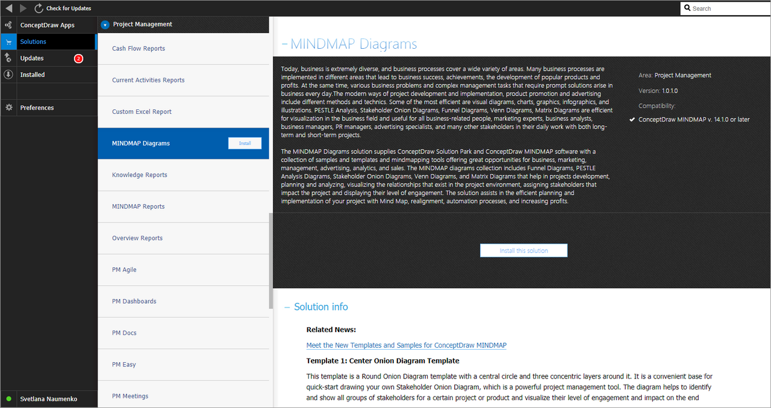
Task: Select PM Easy solution
Action: 184,365
